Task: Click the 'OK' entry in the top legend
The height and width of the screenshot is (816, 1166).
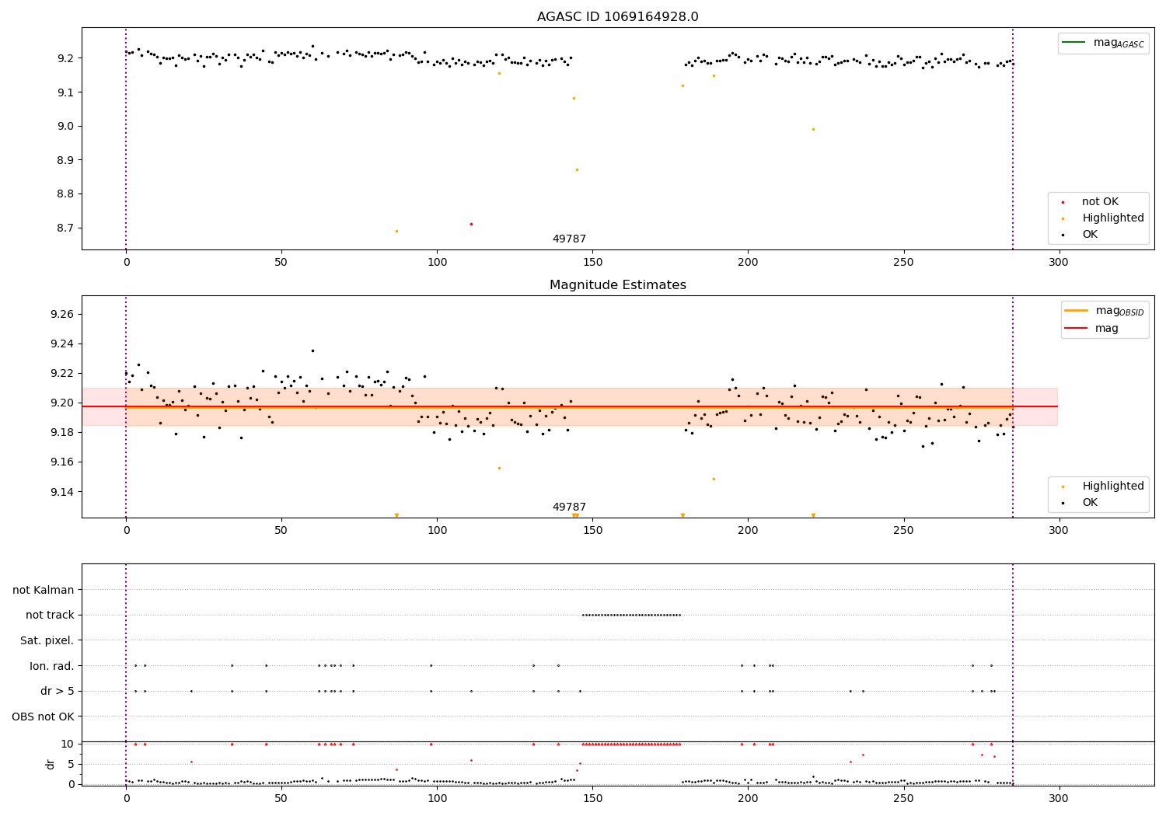Action: 1090,234
